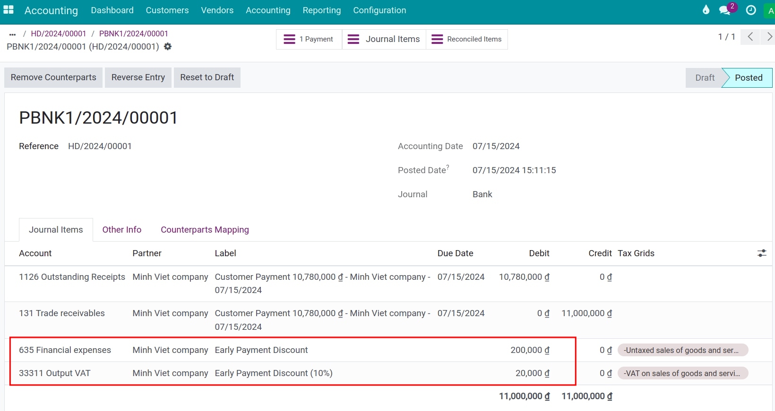Select the Posted status stage
This screenshot has height=411, width=775.
(749, 78)
